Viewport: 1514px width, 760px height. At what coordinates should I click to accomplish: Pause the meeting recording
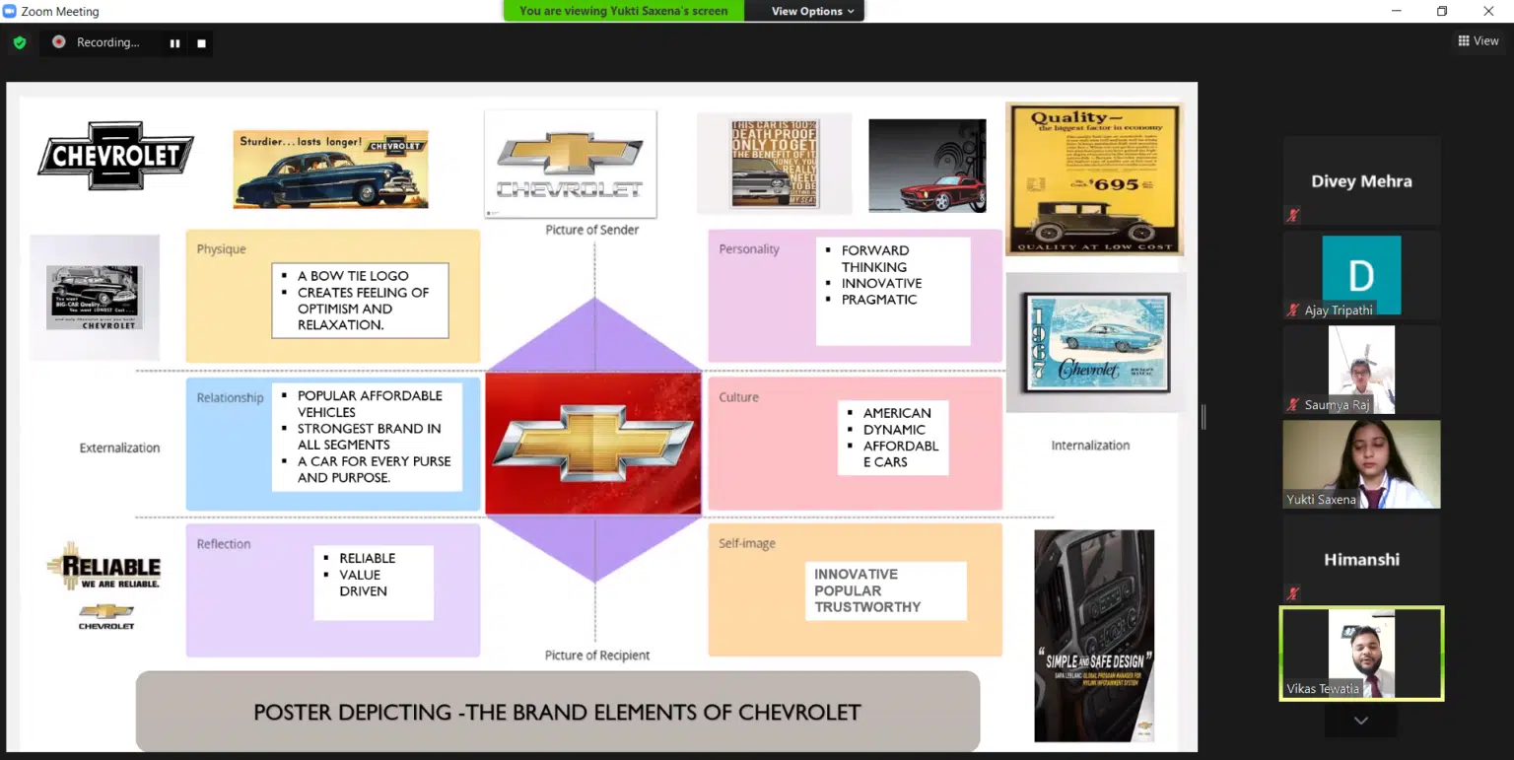click(x=174, y=43)
